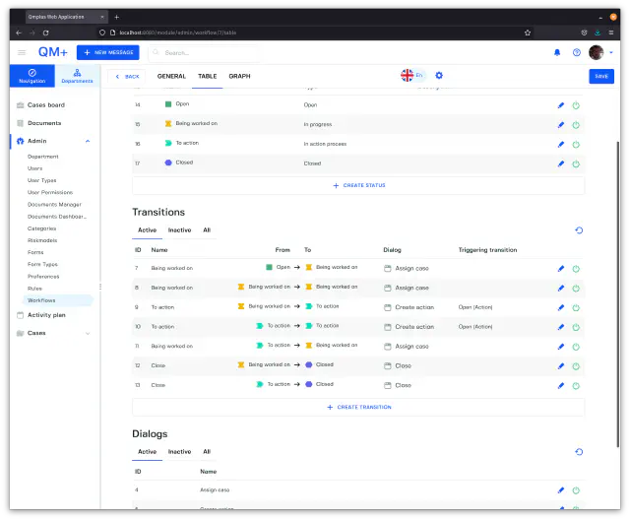This screenshot has height=520, width=630.
Task: Collapse the Admin section chevron
Action: coord(88,141)
